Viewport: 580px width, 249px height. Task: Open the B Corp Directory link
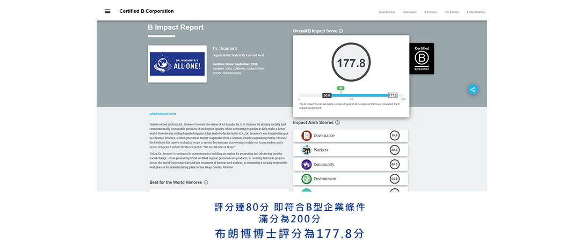pyautogui.click(x=476, y=12)
